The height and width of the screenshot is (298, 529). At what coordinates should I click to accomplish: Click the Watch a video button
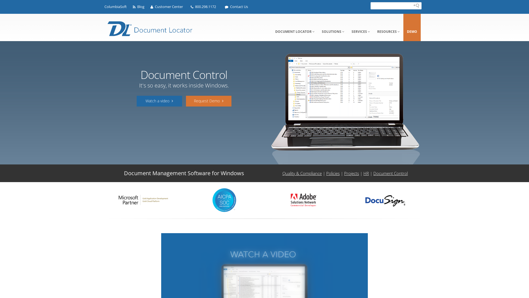click(159, 101)
